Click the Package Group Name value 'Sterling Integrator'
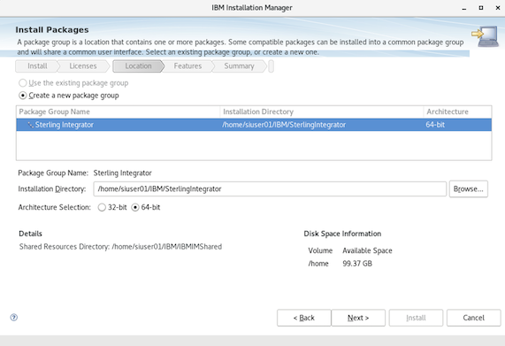 (x=122, y=173)
